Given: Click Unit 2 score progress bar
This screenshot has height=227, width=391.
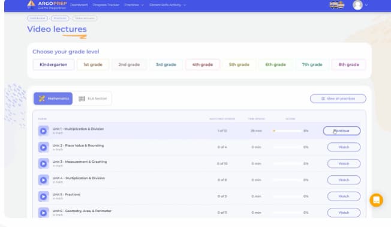Looking at the screenshot, I should click(x=287, y=147).
